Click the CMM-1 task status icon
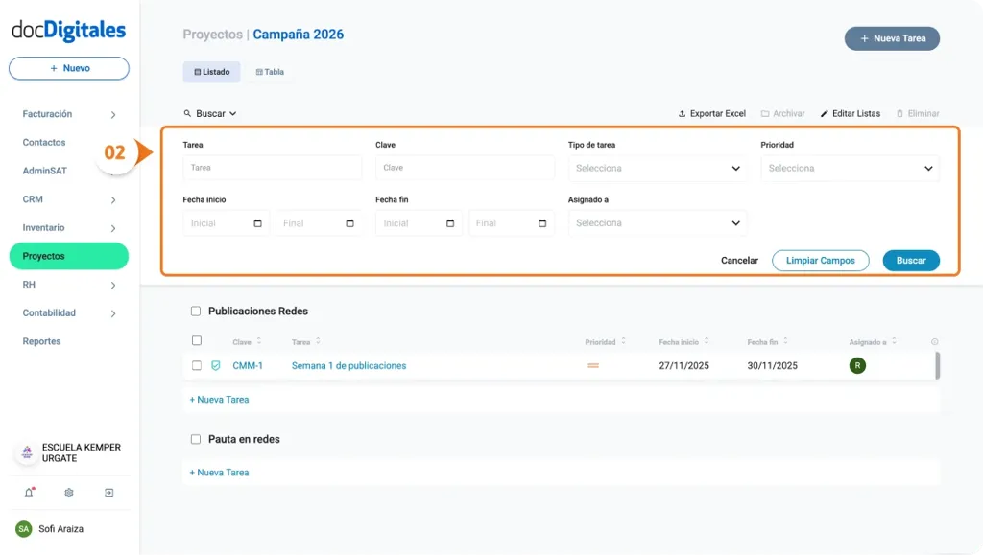Image resolution: width=983 pixels, height=555 pixels. click(x=215, y=365)
